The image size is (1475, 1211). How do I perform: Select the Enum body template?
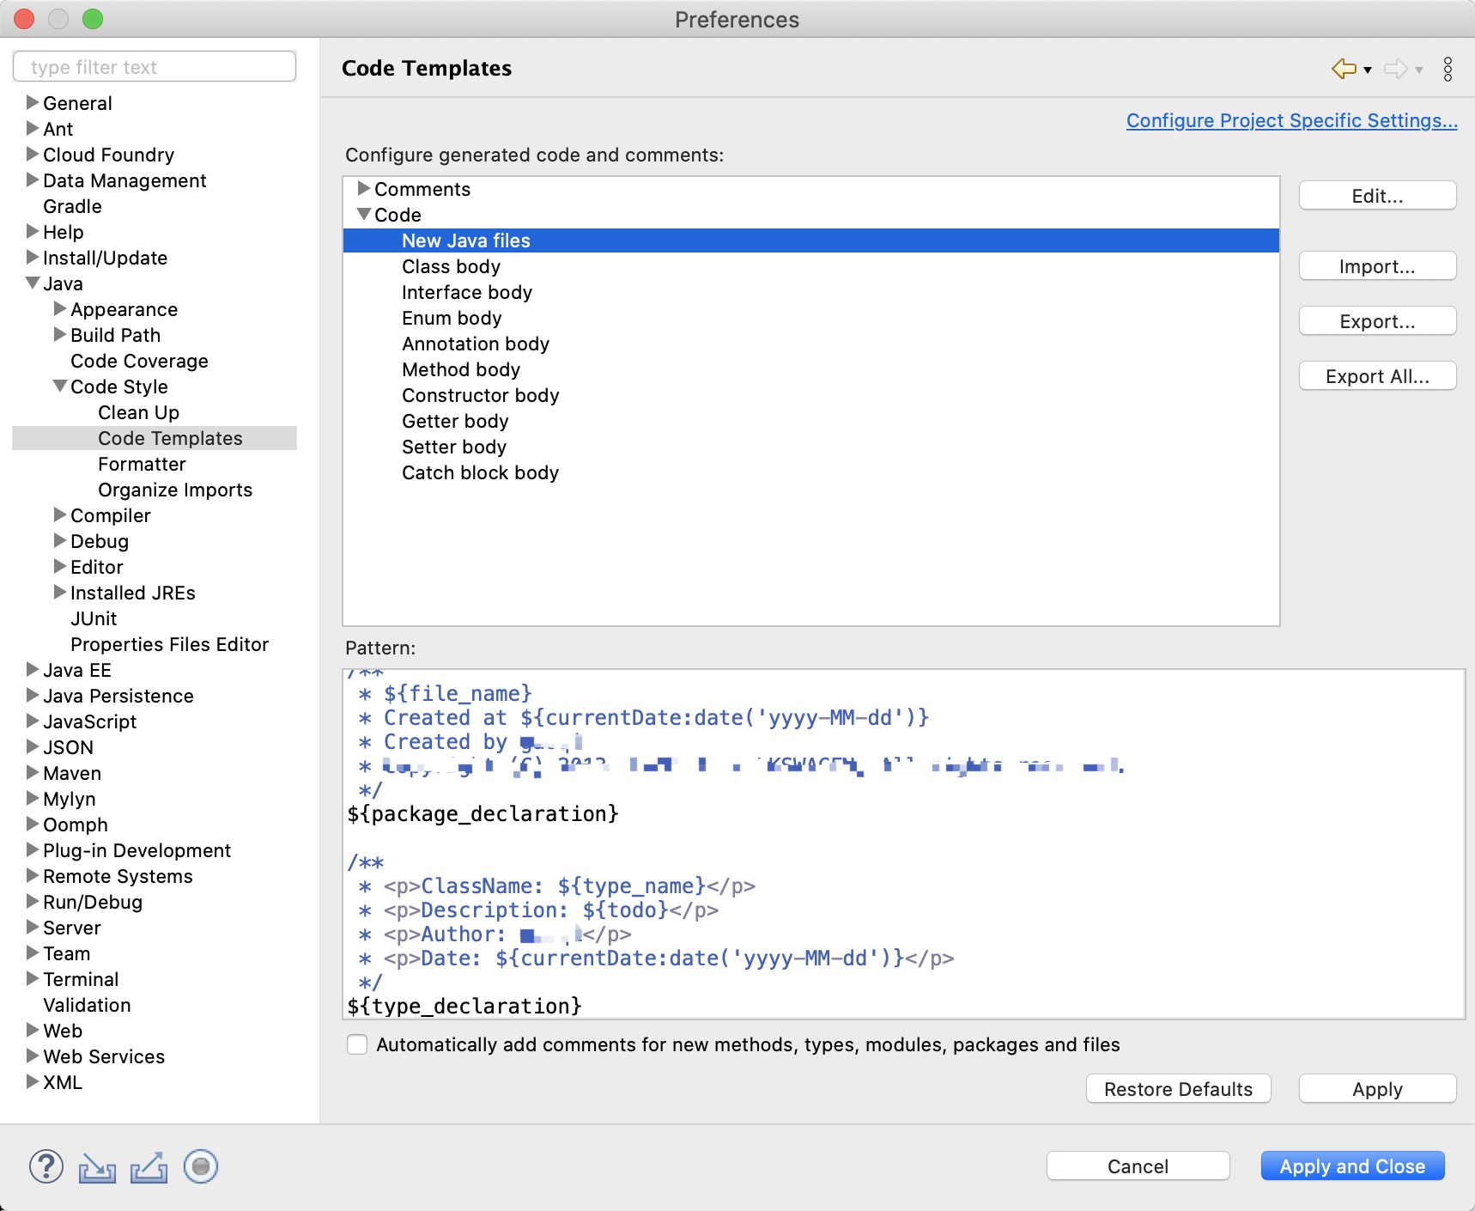[452, 318]
